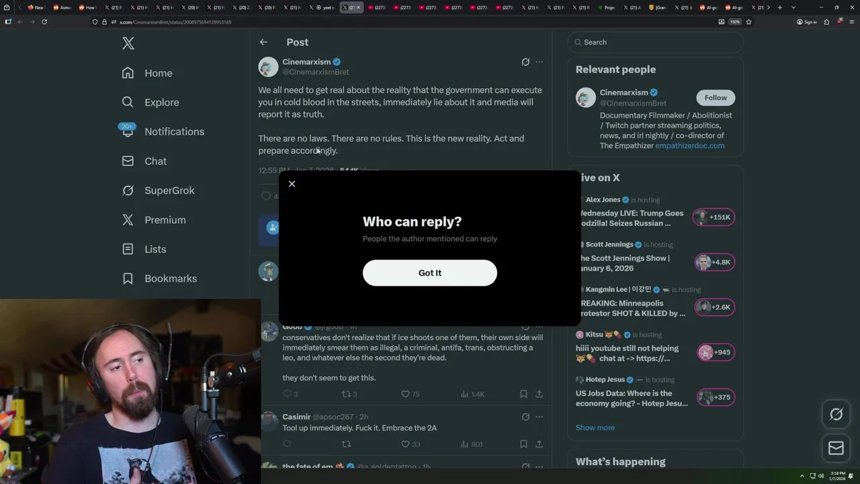The image size is (860, 484).
Task: Bookmark page with star icon in address bar
Action: 748,22
